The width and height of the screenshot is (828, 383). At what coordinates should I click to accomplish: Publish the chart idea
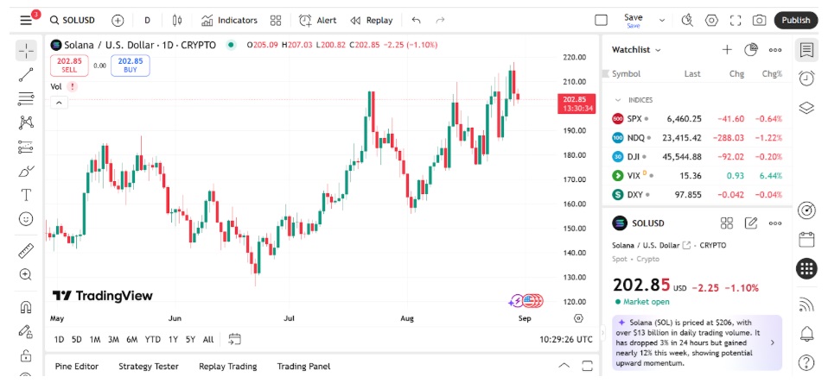click(796, 21)
